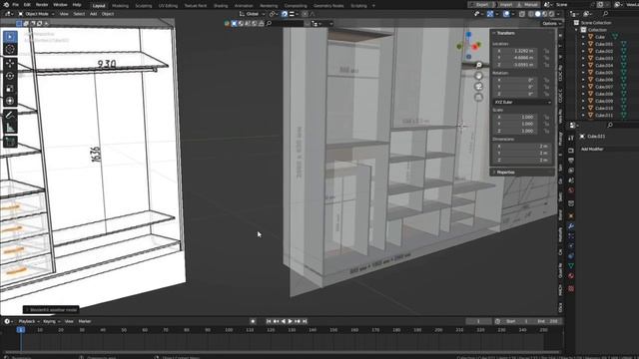Select the combined Transform tool
The width and height of the screenshot is (639, 359).
point(10,101)
